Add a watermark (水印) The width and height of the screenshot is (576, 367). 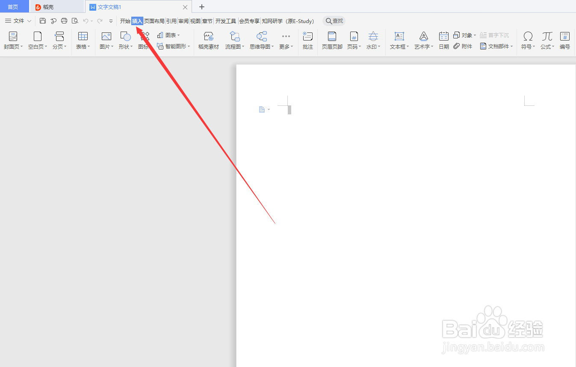point(373,41)
